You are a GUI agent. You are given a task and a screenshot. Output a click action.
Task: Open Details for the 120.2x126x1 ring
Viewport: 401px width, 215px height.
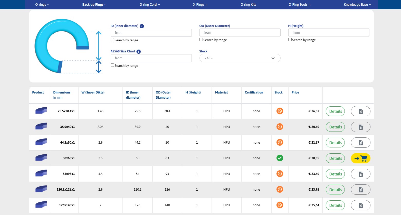tap(335, 190)
